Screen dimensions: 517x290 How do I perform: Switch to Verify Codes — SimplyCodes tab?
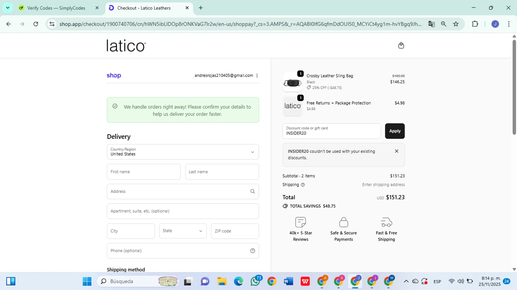pyautogui.click(x=56, y=8)
